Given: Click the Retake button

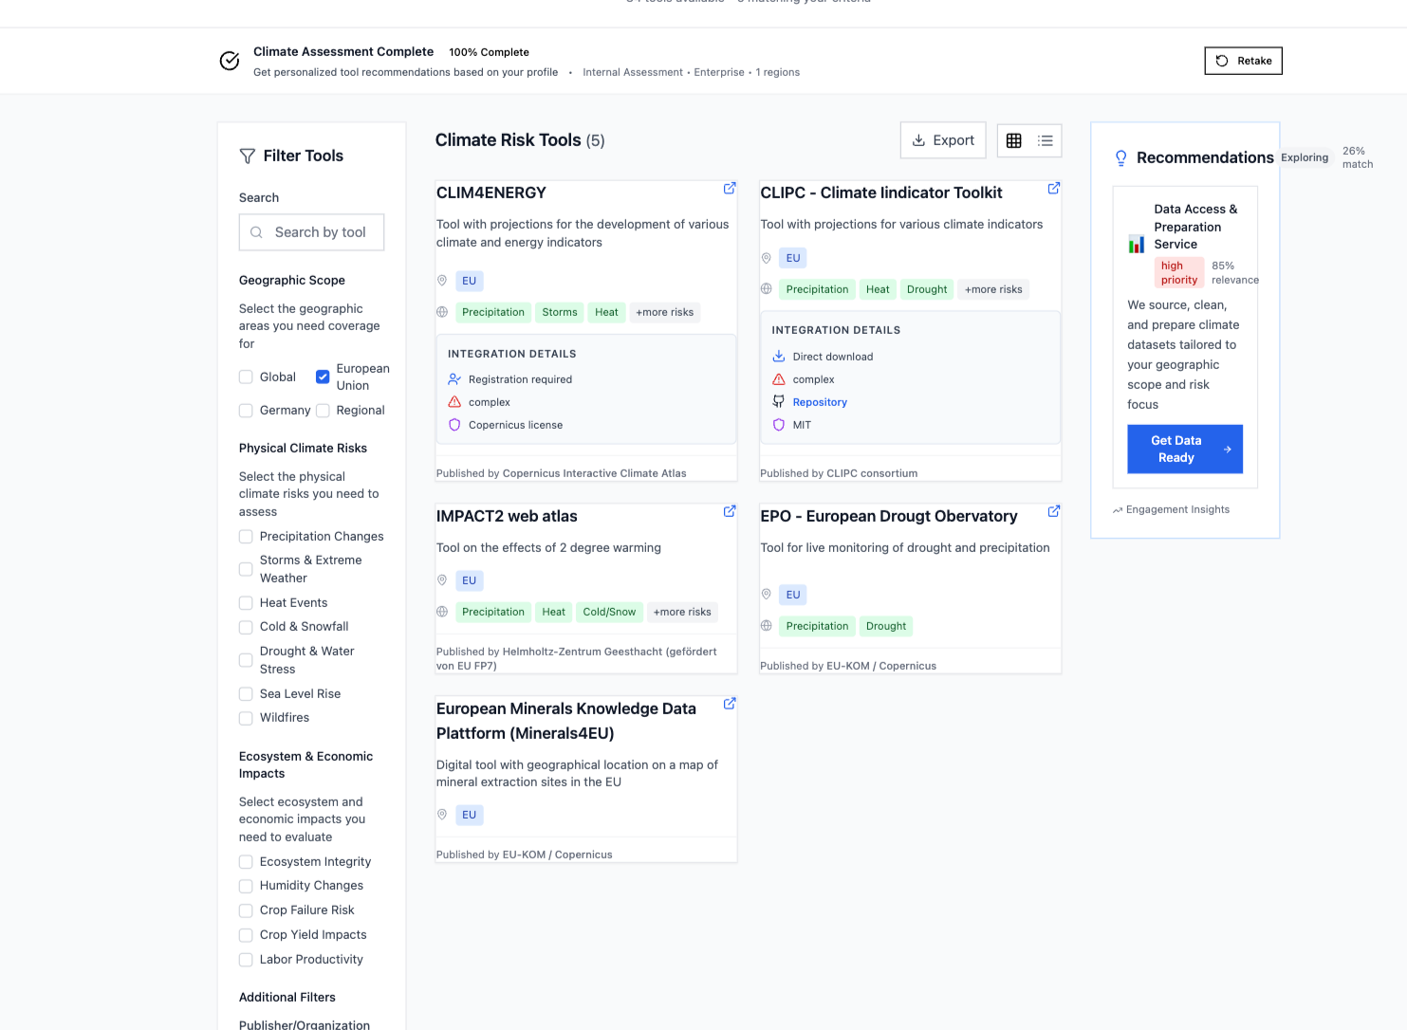Looking at the screenshot, I should click(x=1243, y=61).
